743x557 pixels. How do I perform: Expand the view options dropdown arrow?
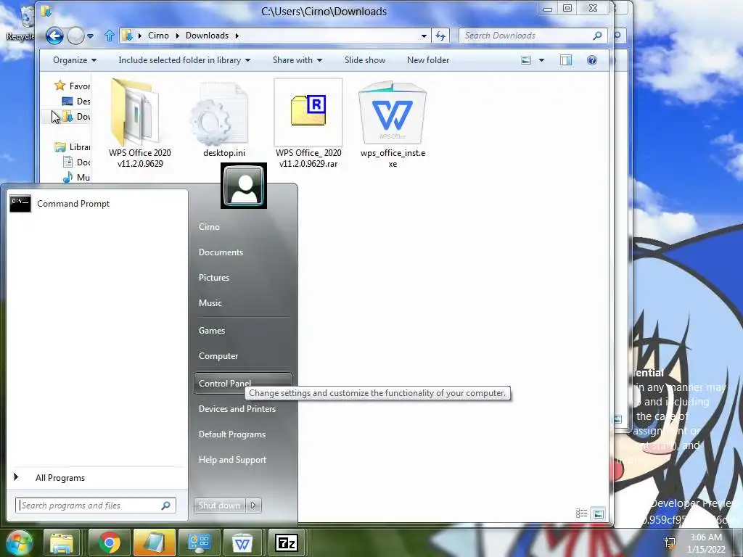point(541,60)
